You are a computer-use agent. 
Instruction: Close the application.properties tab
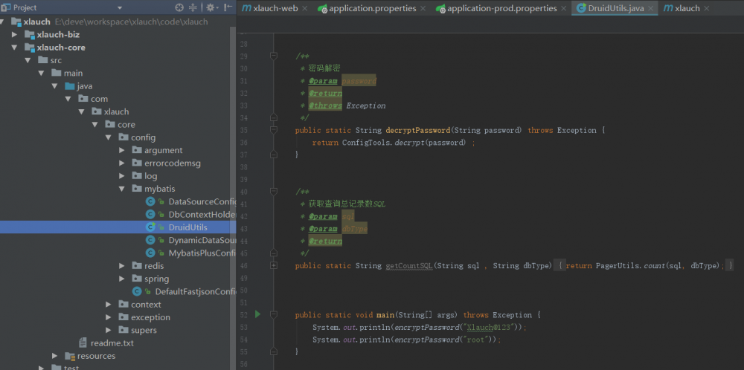click(x=423, y=8)
